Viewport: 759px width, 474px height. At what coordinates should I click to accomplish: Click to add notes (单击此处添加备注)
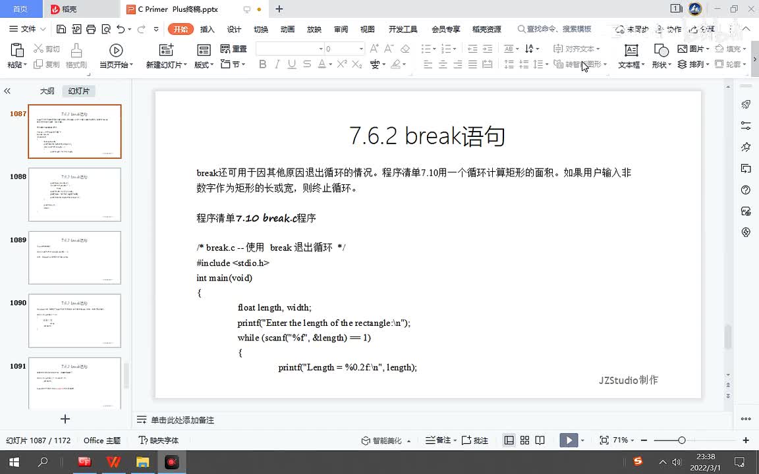182,420
